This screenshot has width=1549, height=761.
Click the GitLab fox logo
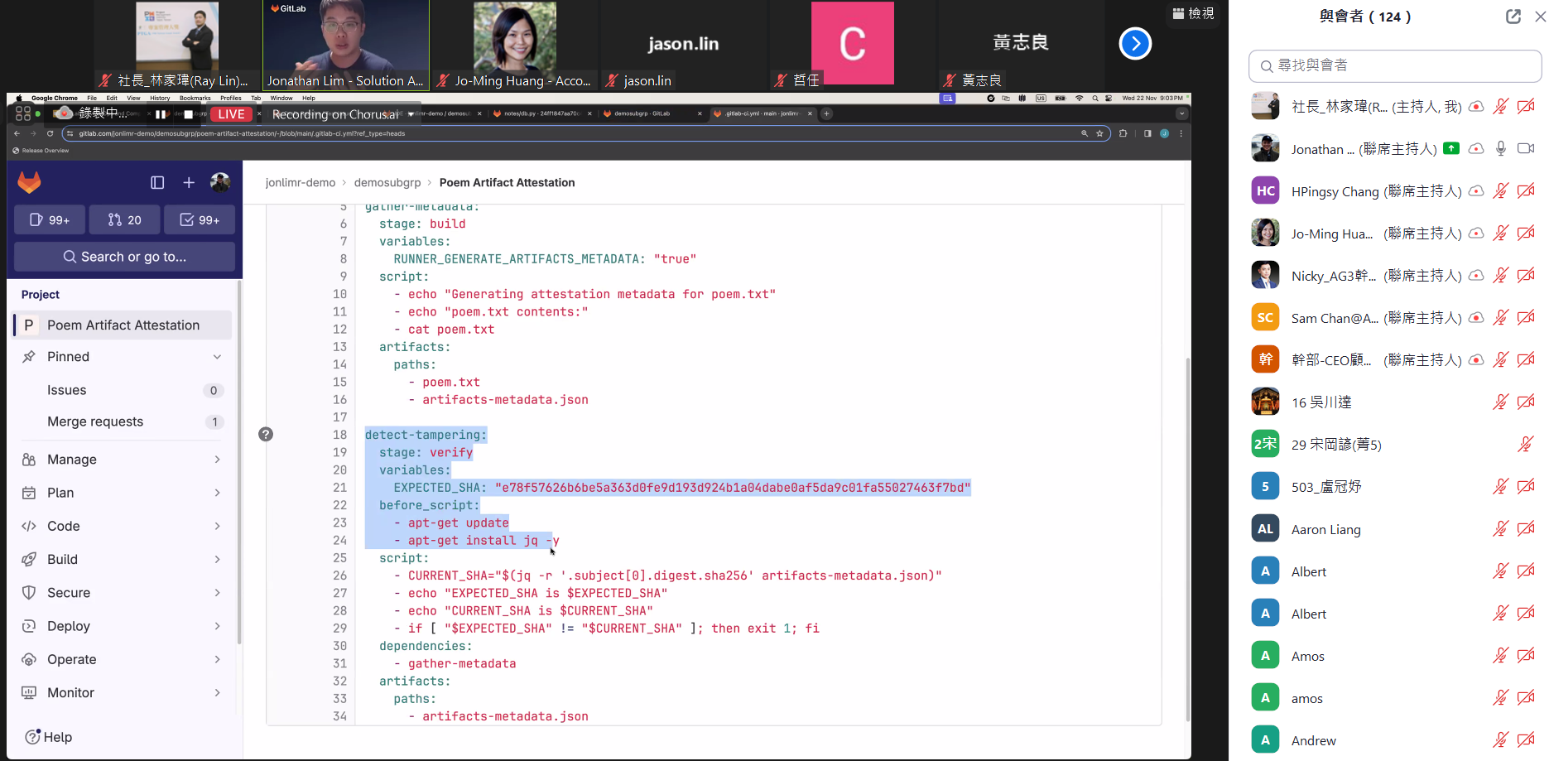point(30,182)
